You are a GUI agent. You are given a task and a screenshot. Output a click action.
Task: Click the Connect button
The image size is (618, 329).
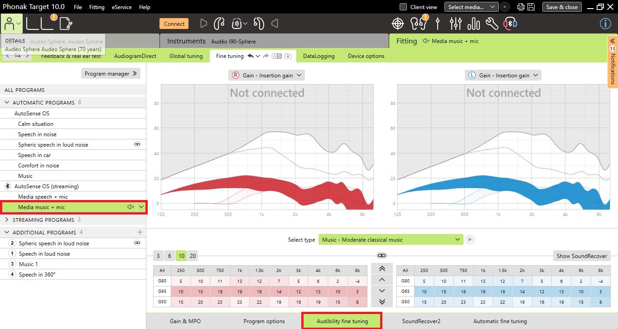point(174,24)
